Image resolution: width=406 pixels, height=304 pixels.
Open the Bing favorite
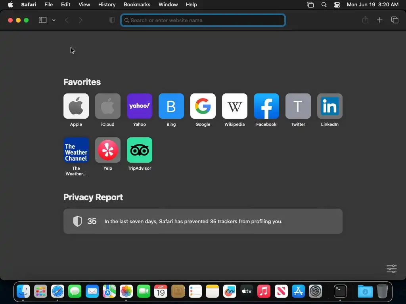tap(171, 106)
